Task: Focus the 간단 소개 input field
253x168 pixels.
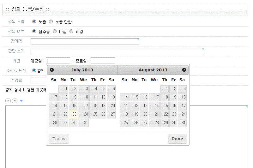Action: [x=117, y=51]
